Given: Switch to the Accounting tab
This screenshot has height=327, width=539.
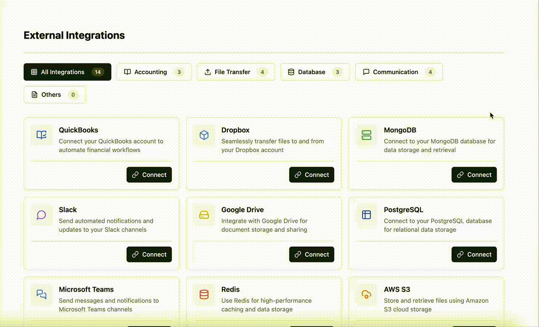Looking at the screenshot, I should 154,72.
